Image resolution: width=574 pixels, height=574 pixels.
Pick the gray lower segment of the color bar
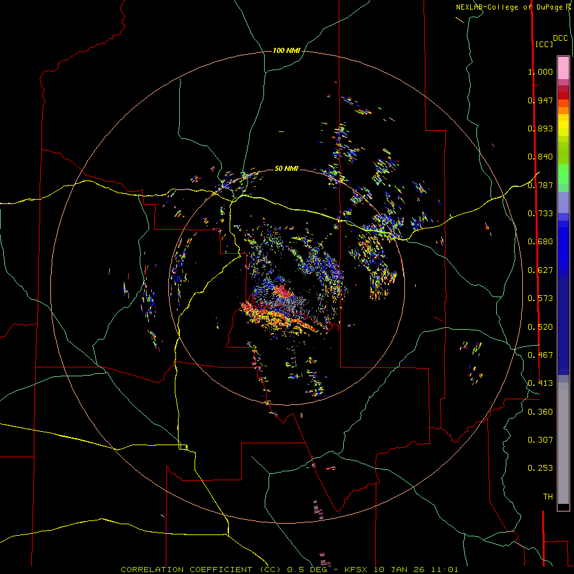point(563,443)
